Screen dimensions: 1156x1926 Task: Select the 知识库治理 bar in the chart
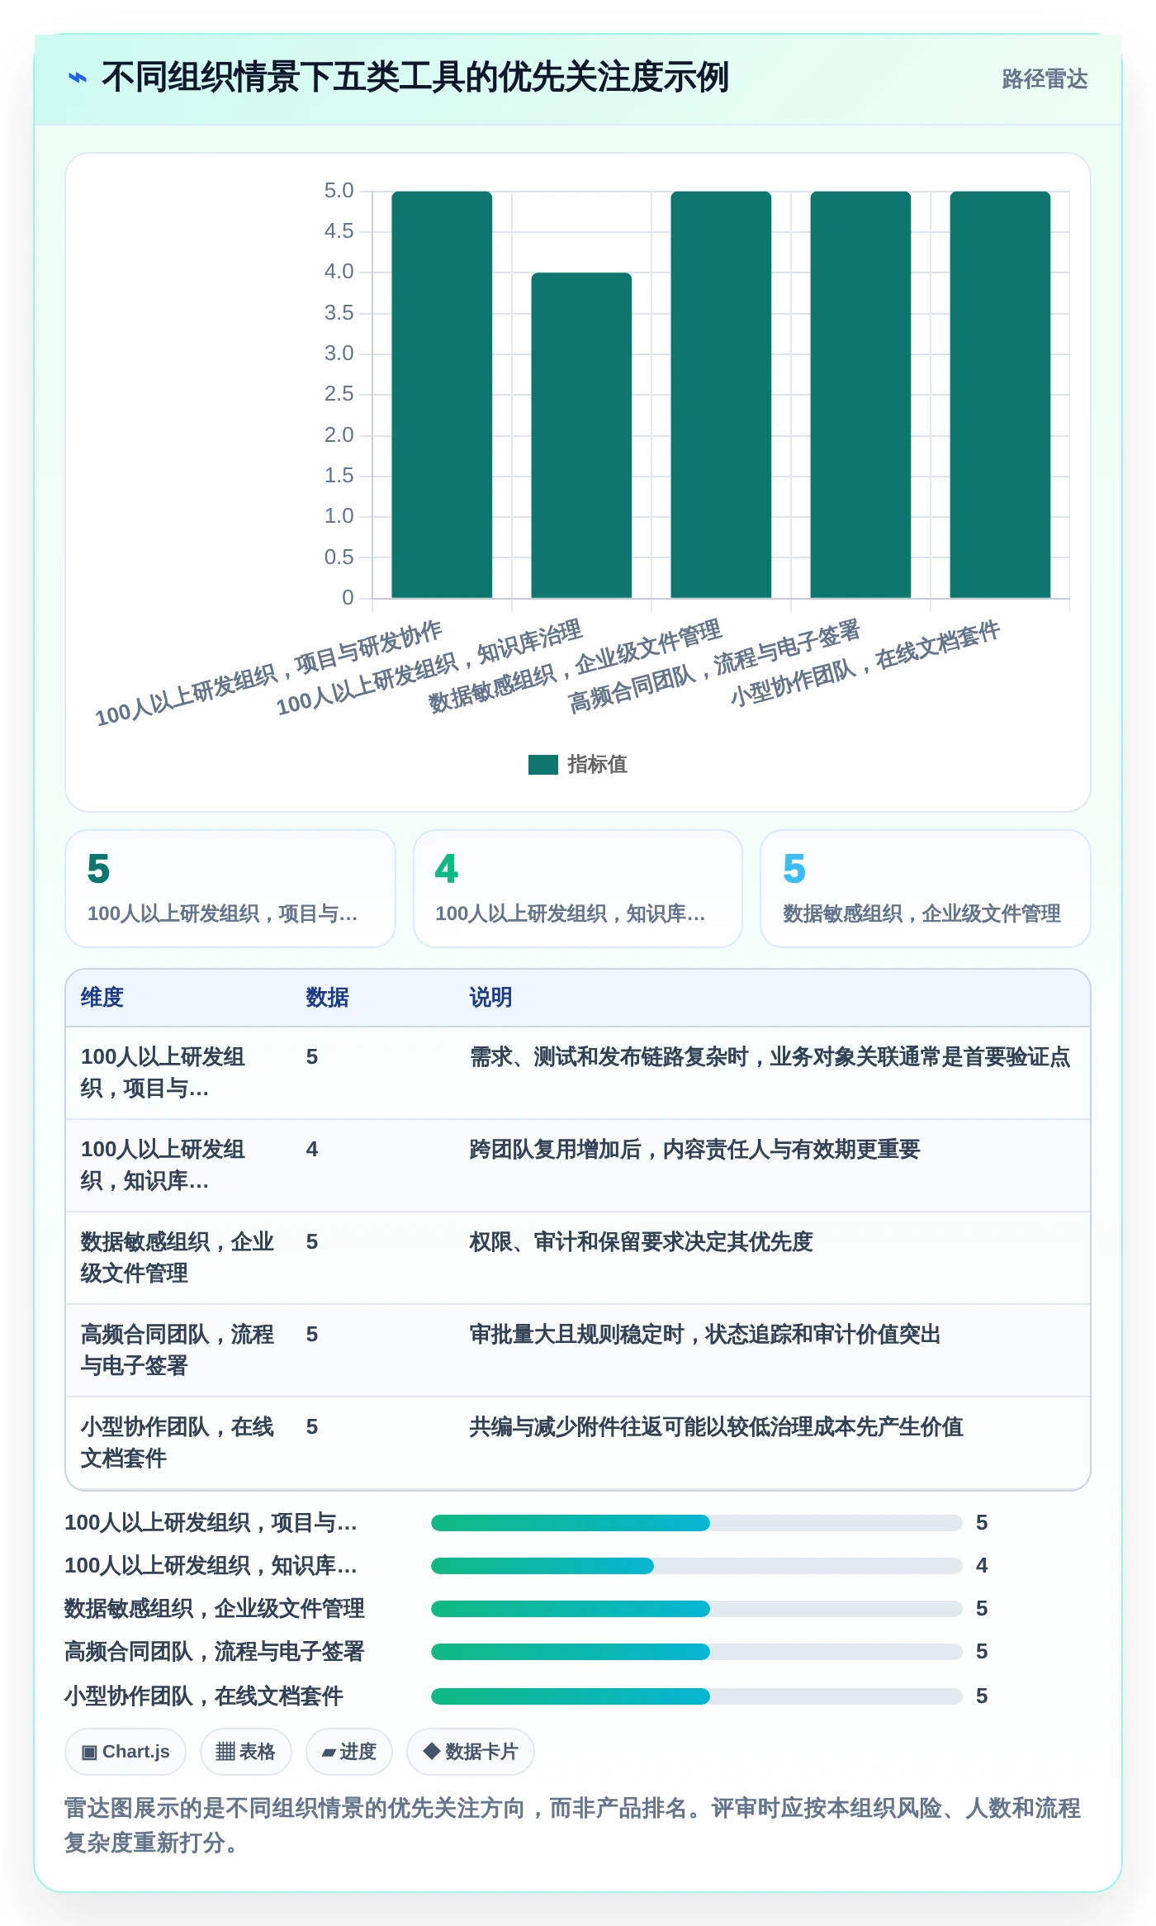point(581,435)
